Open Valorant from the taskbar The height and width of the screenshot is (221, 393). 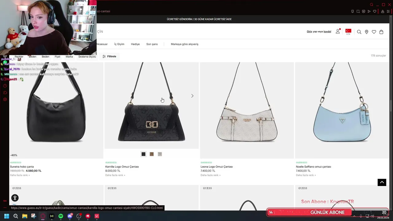tap(97, 216)
